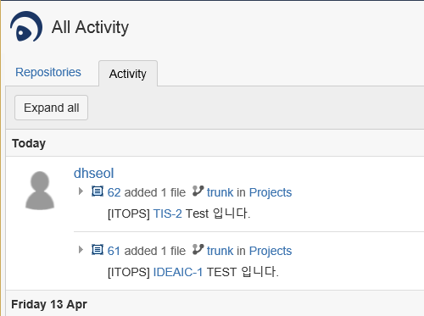Open Projects repository link in changeset 61 row
Viewport: 424px width, 316px height.
click(271, 251)
